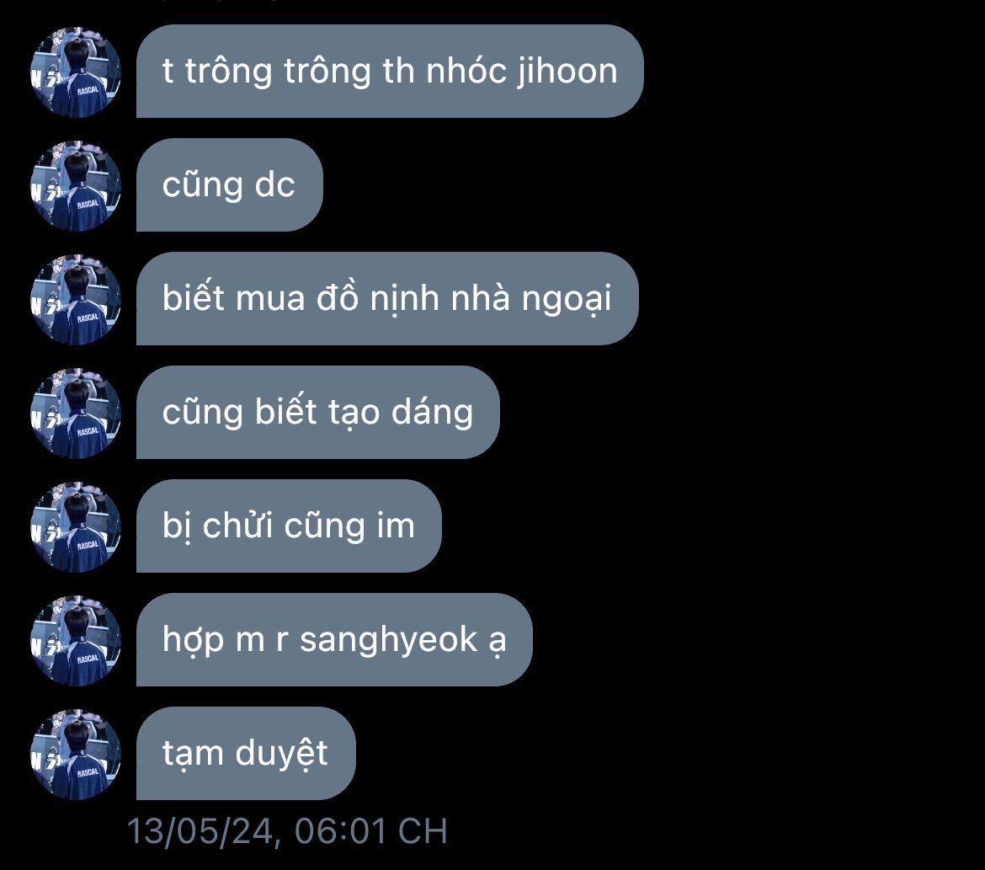Click the 'tạm duyệt' message bubble
985x870 pixels.
246,754
